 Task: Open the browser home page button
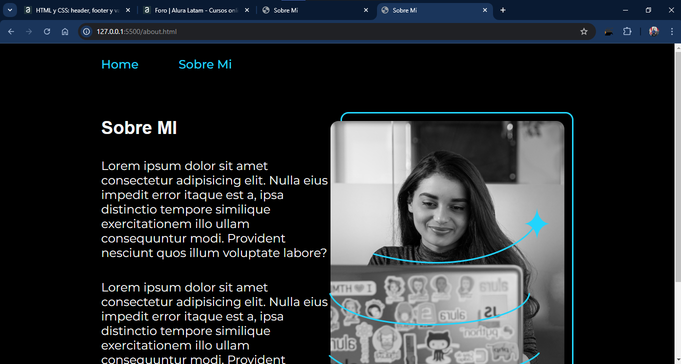tap(65, 31)
